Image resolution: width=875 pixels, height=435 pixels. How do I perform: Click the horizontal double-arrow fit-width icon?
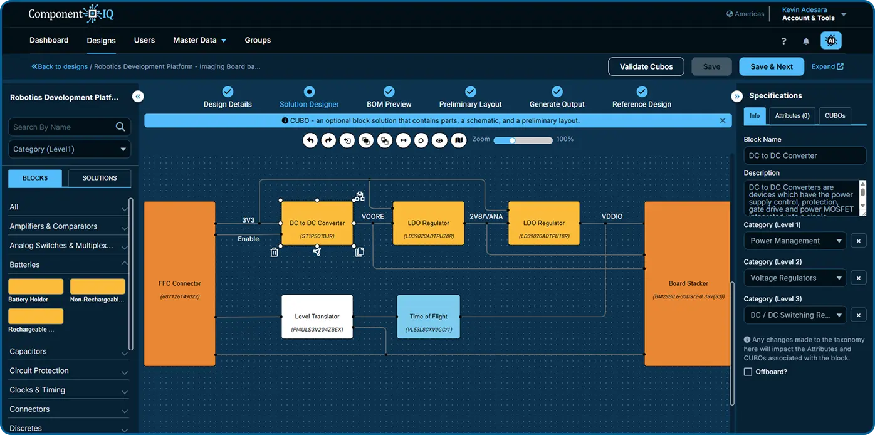(x=403, y=140)
